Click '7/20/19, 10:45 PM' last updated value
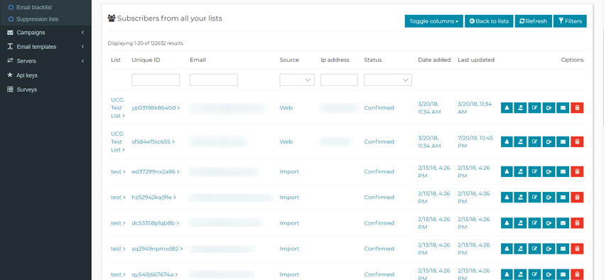The height and width of the screenshot is (280, 604). (475, 141)
